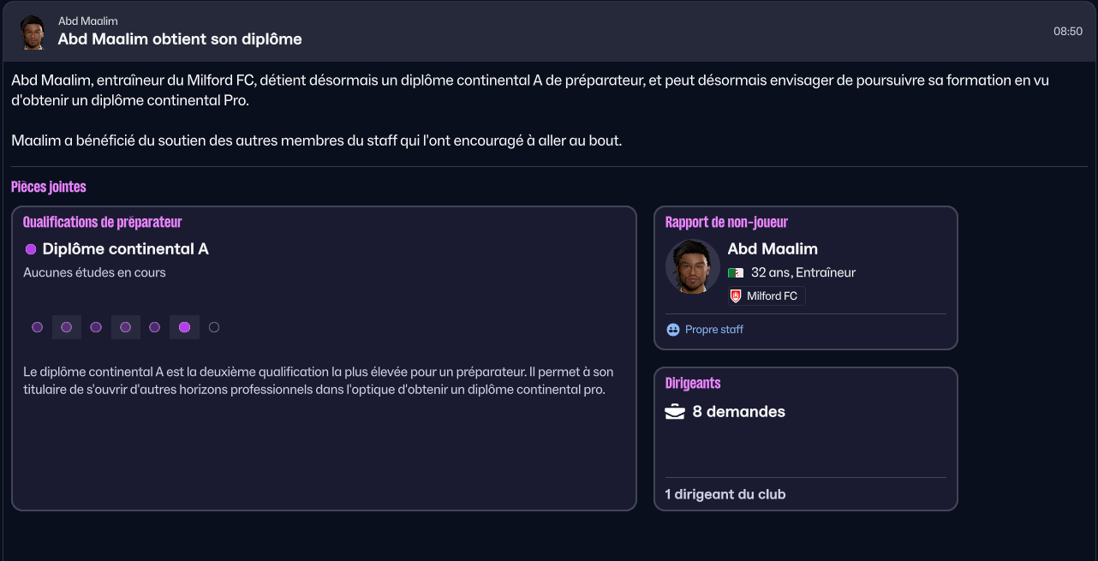Click the 08:50 message timestamp

1068,31
